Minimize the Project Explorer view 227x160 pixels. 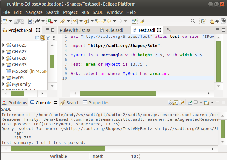47,29
